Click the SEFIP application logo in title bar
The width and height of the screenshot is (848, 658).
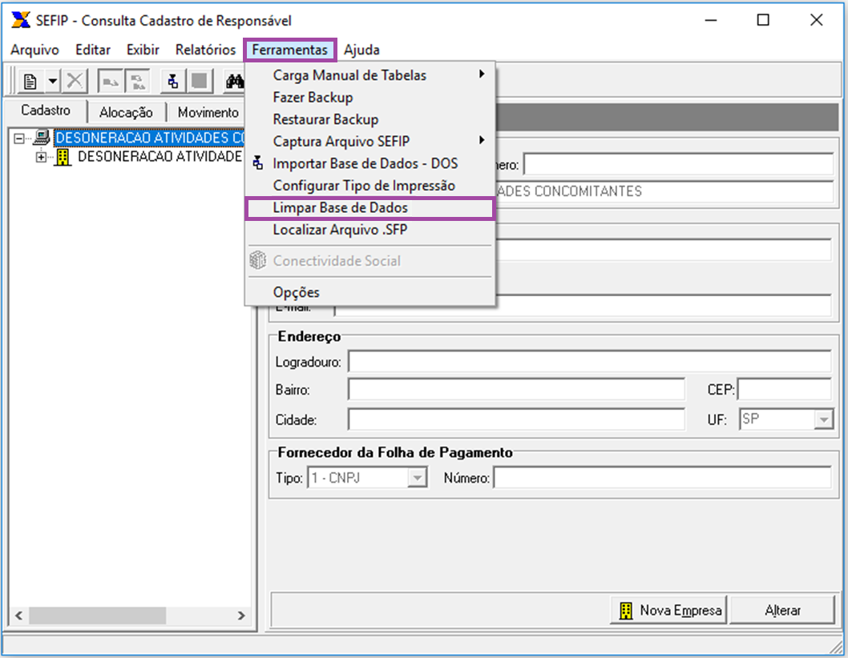pyautogui.click(x=21, y=21)
